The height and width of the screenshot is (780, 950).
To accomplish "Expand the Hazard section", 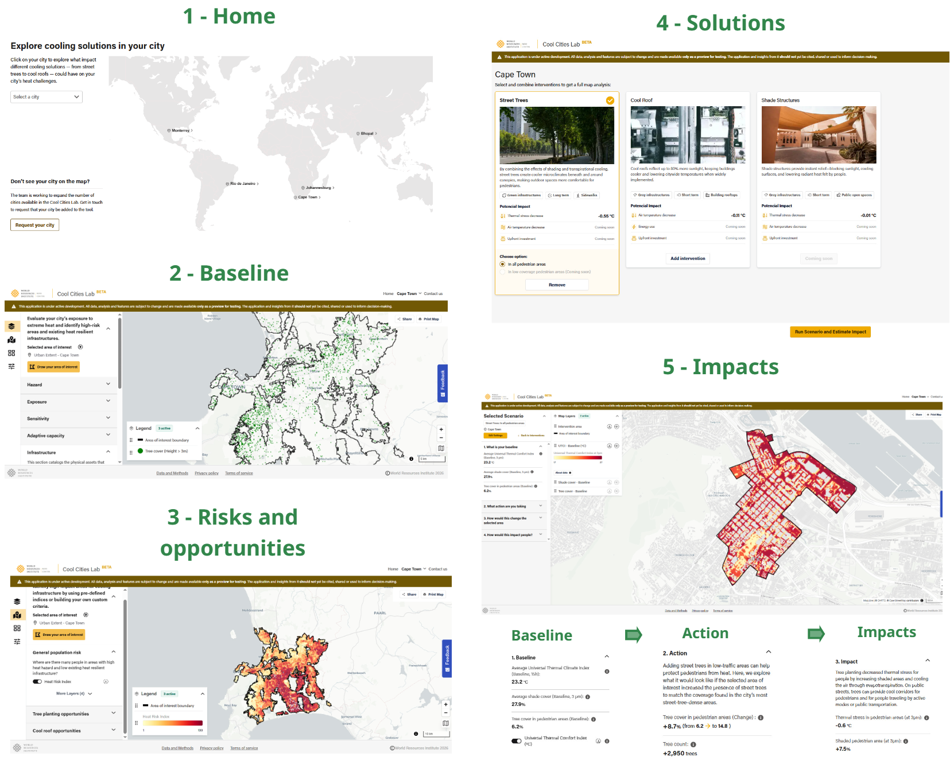I will [x=68, y=385].
